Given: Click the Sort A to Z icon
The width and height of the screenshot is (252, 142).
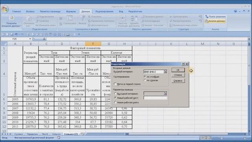Looking at the screenshot, I should pos(61,19).
